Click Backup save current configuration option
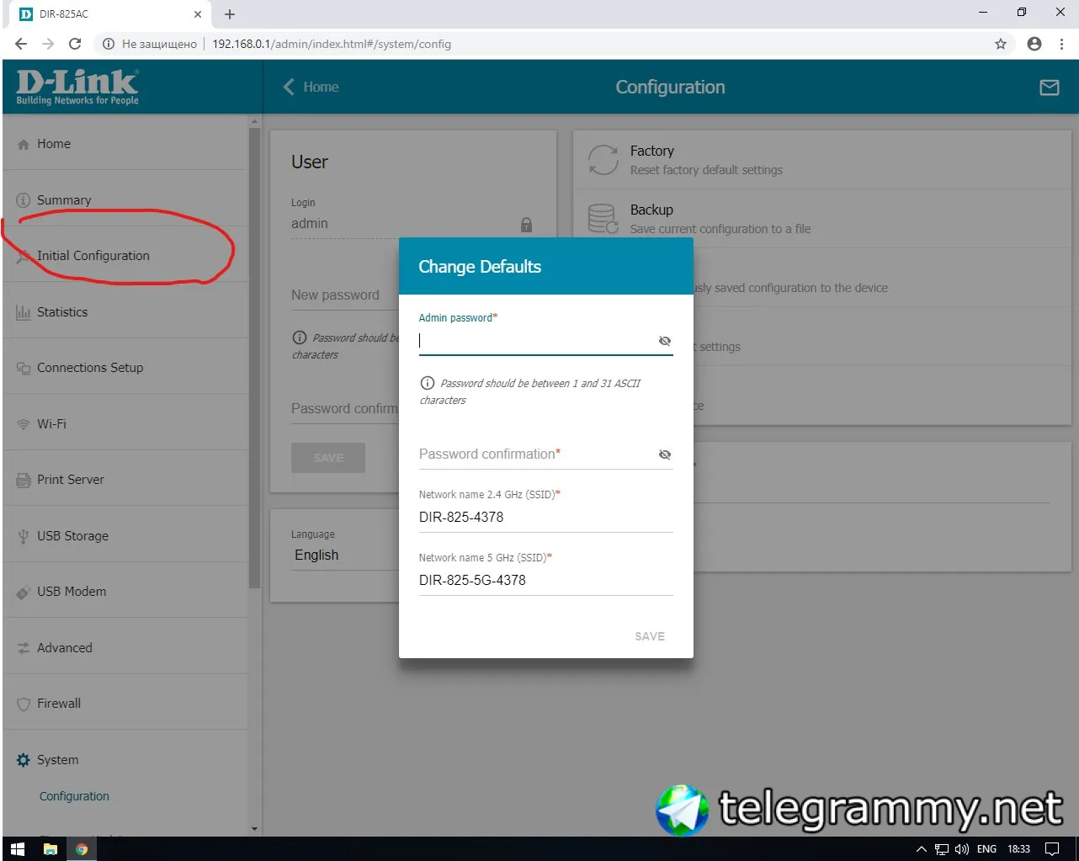The width and height of the screenshot is (1079, 861). (821, 219)
